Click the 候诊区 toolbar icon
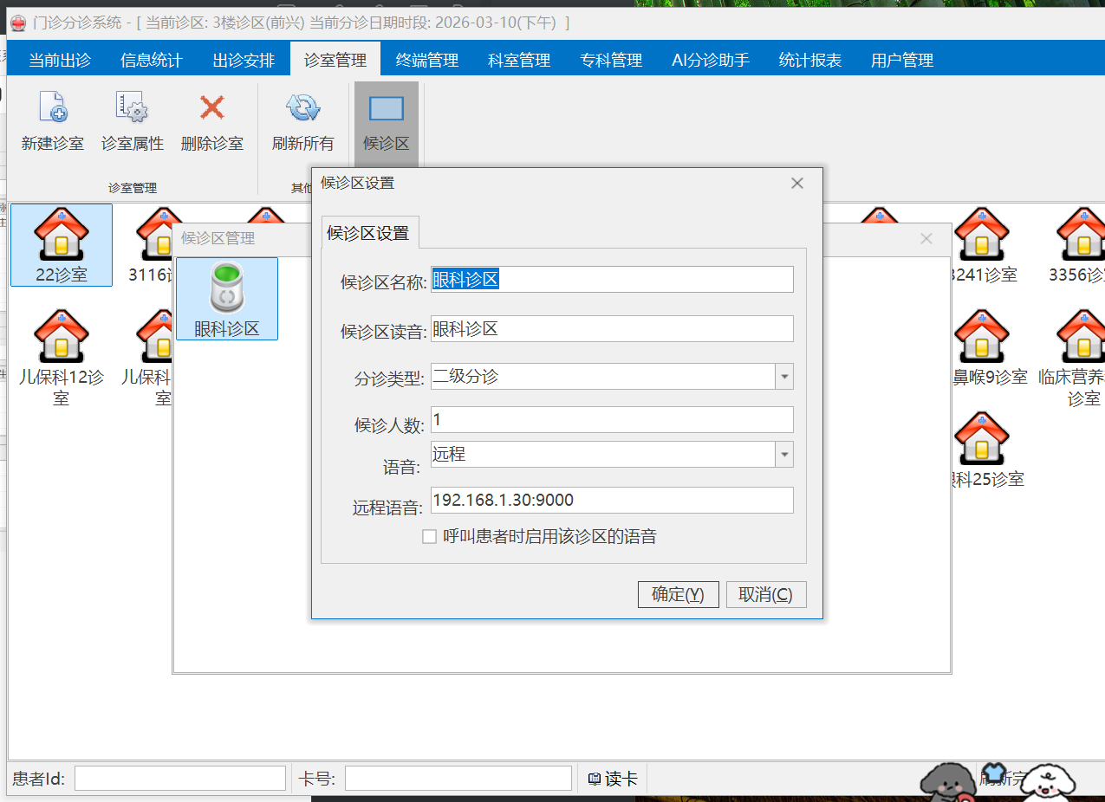 coord(386,108)
